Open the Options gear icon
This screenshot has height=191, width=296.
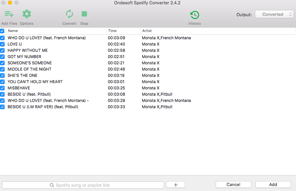tap(26, 14)
